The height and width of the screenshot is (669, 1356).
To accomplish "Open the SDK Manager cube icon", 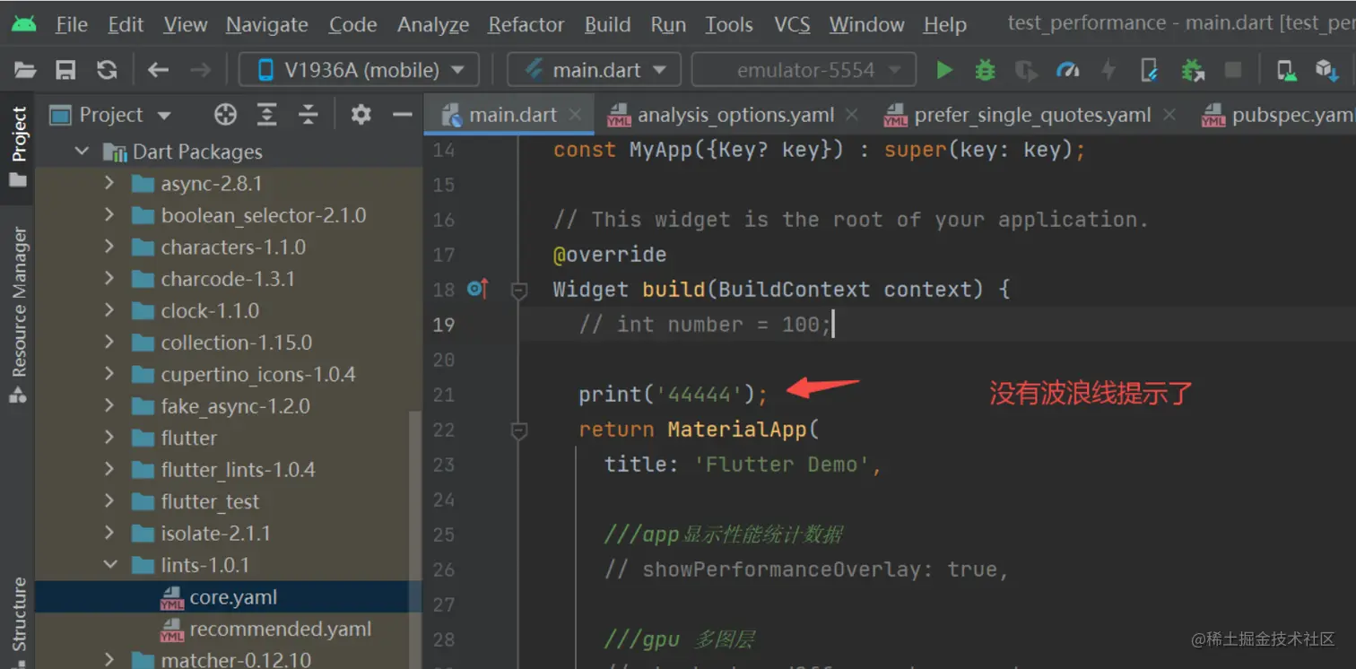I will (1326, 70).
